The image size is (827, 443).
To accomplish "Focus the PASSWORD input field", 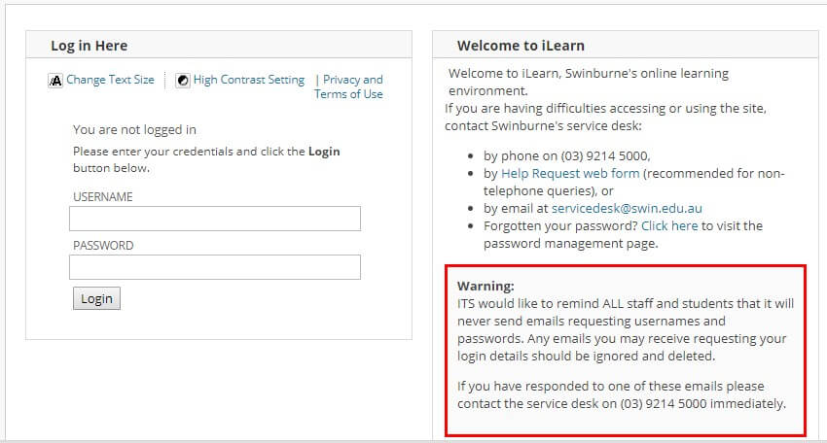I will click(215, 267).
